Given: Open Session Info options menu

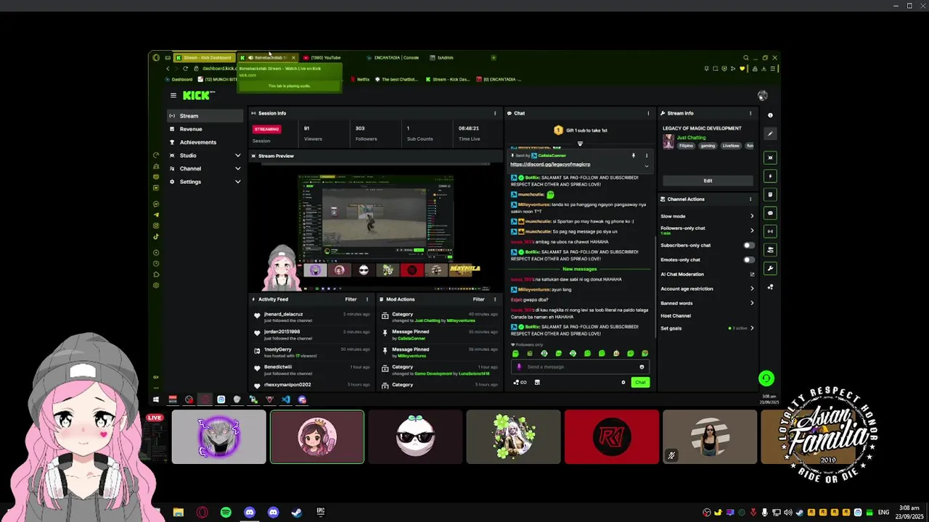Looking at the screenshot, I should click(x=495, y=113).
